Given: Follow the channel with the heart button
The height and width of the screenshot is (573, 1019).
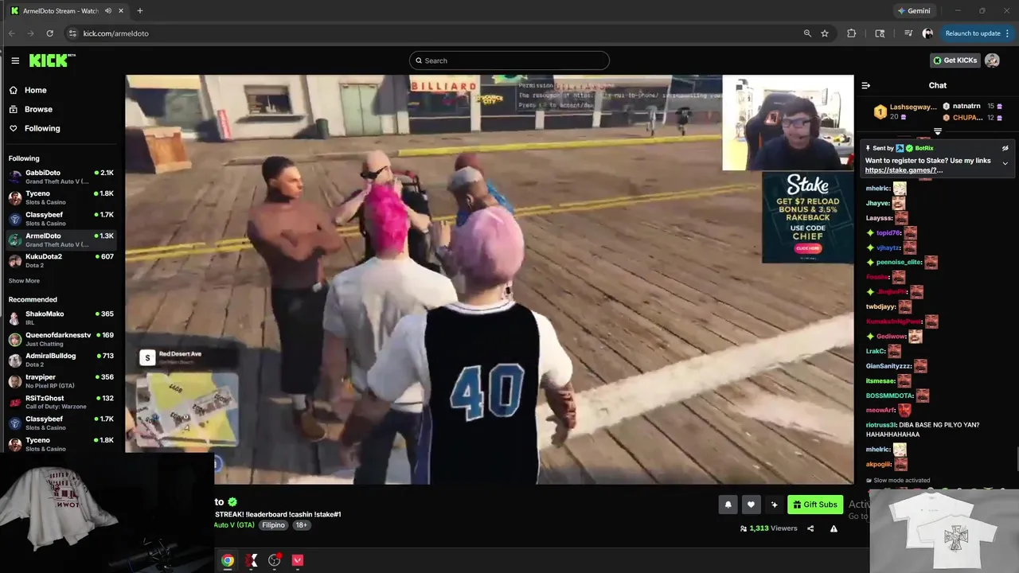Looking at the screenshot, I should click(751, 505).
